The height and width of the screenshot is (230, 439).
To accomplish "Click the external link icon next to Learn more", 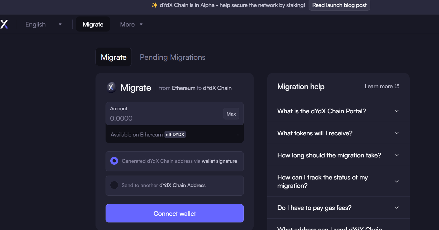I will click(397, 86).
